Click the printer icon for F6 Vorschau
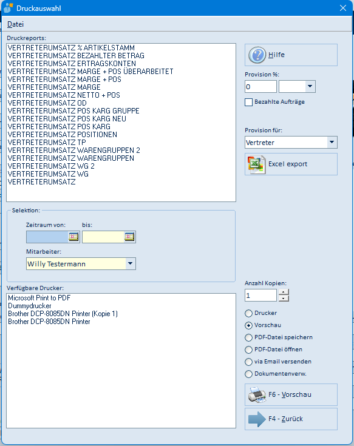The width and height of the screenshot is (354, 446). point(257,395)
